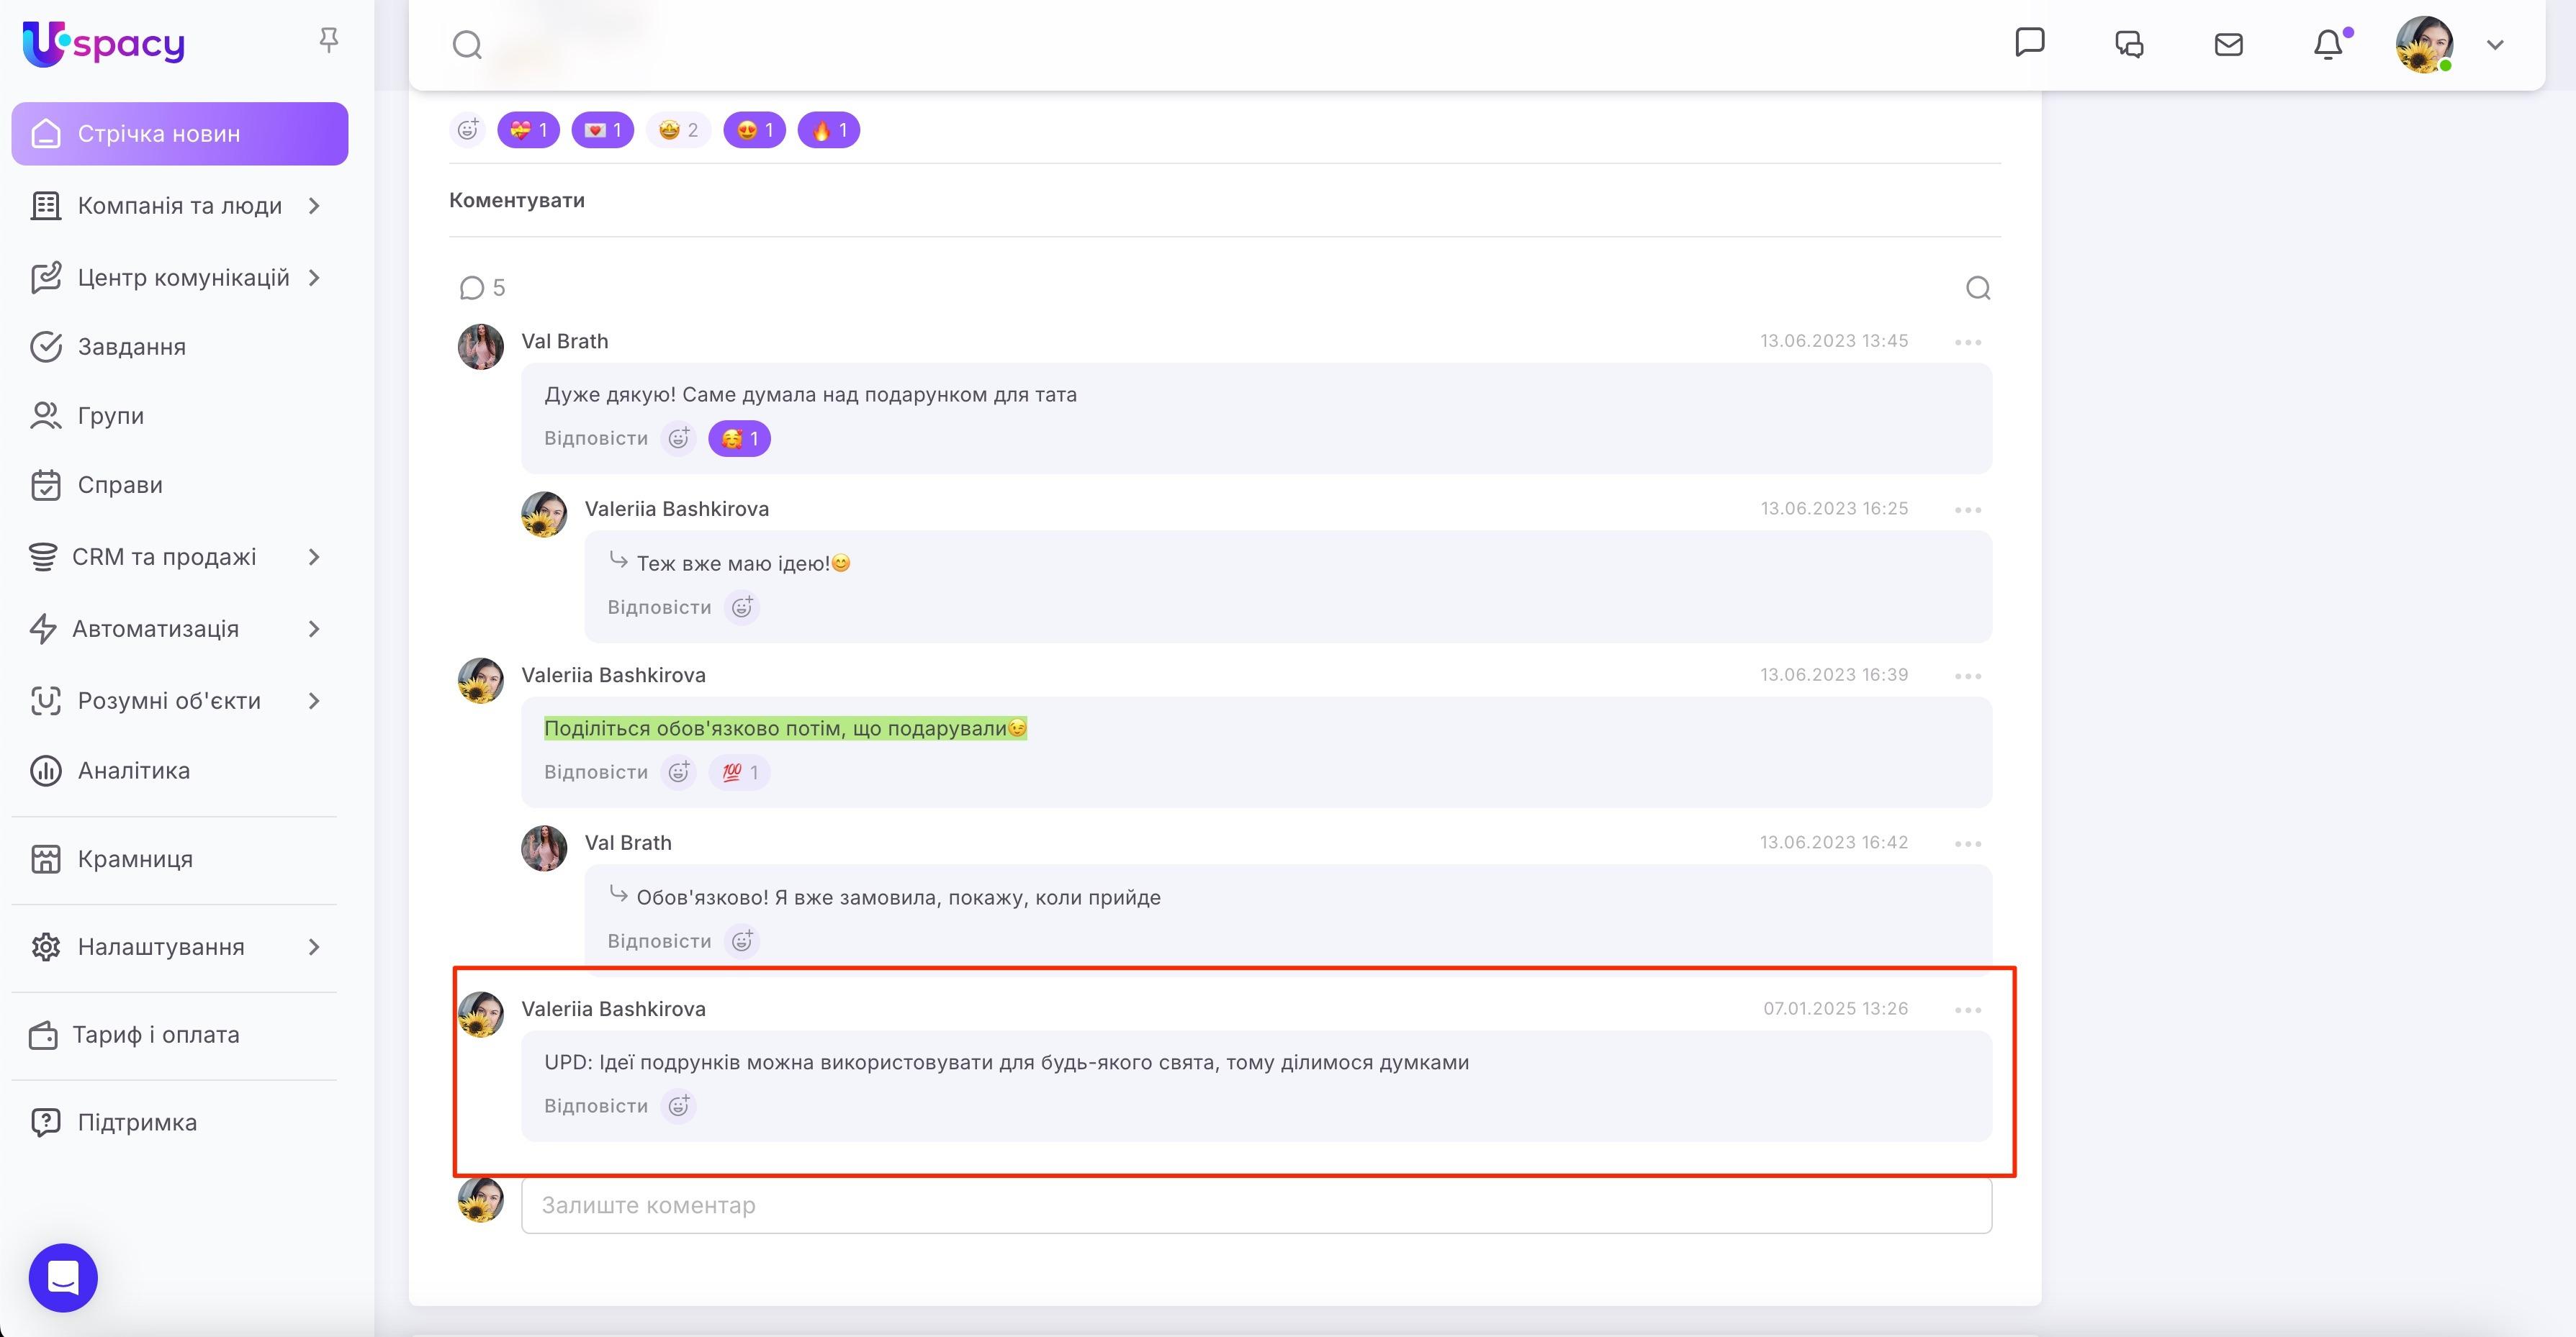Screen dimensions: 2576x1337
Task: Click the header search magnifier
Action: tap(467, 45)
